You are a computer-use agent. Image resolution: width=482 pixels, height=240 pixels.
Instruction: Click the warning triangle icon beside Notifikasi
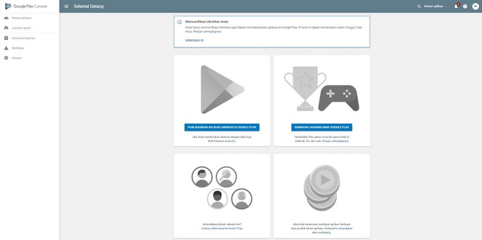click(x=6, y=48)
